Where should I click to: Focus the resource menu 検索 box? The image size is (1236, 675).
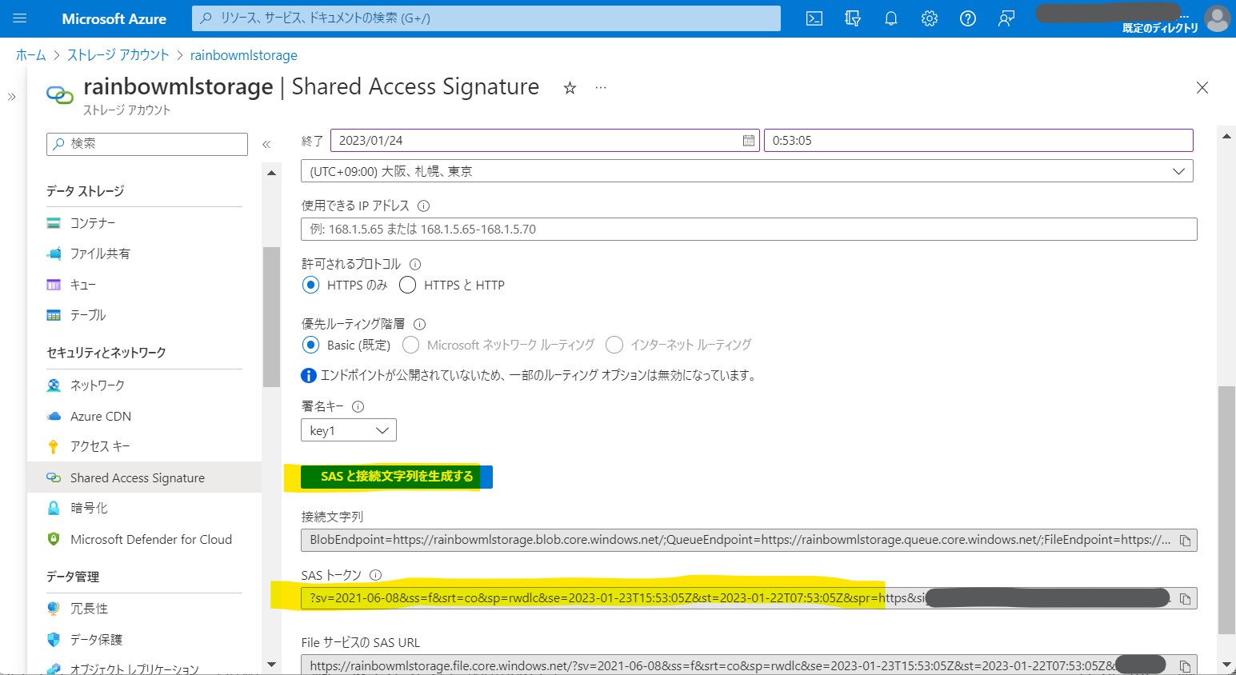(147, 144)
